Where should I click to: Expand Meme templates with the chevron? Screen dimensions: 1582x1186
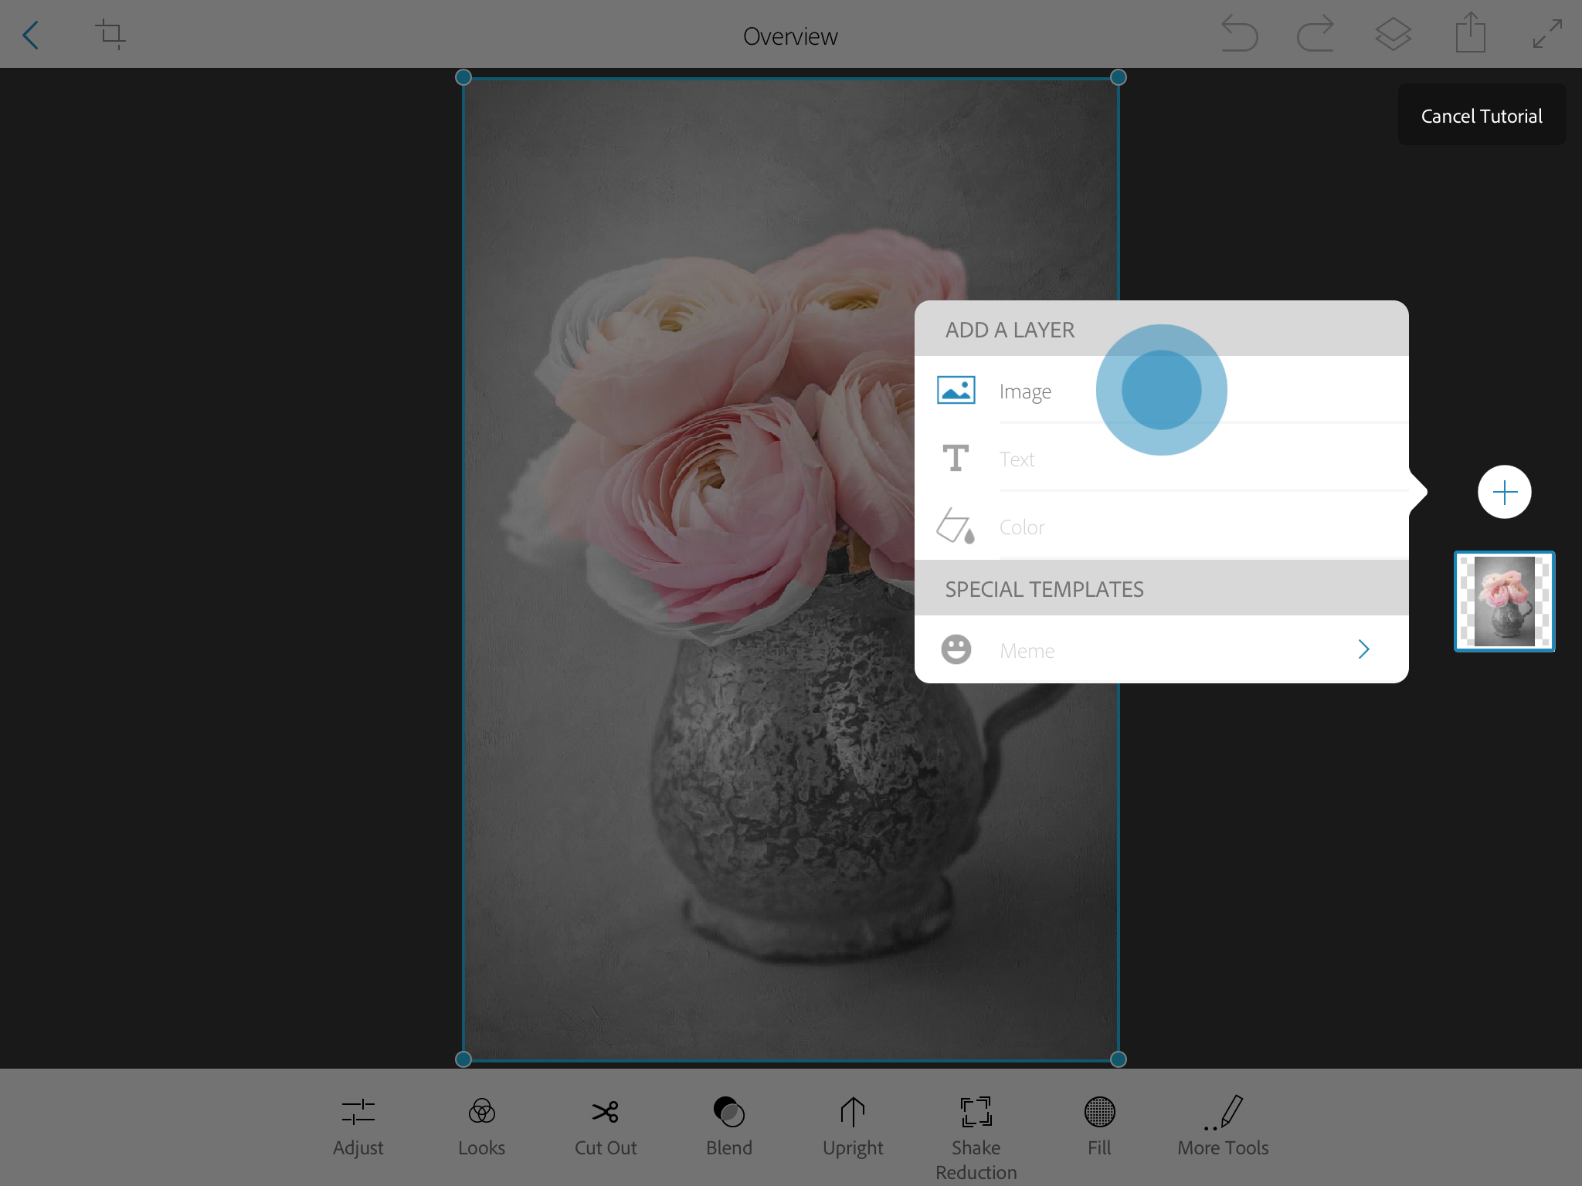click(1363, 649)
